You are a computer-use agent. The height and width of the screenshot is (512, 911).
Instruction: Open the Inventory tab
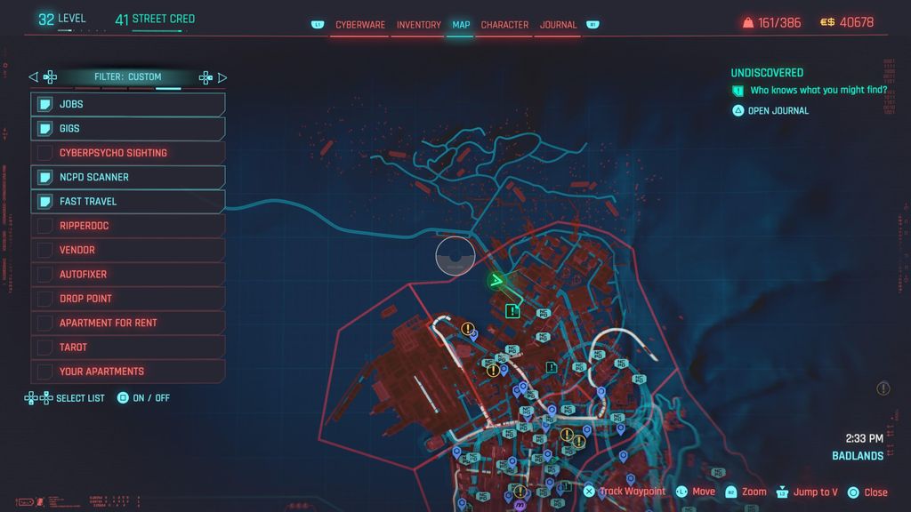click(x=418, y=25)
